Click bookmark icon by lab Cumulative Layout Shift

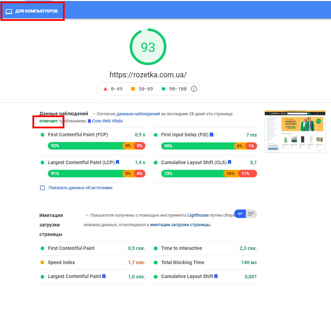pos(216,276)
